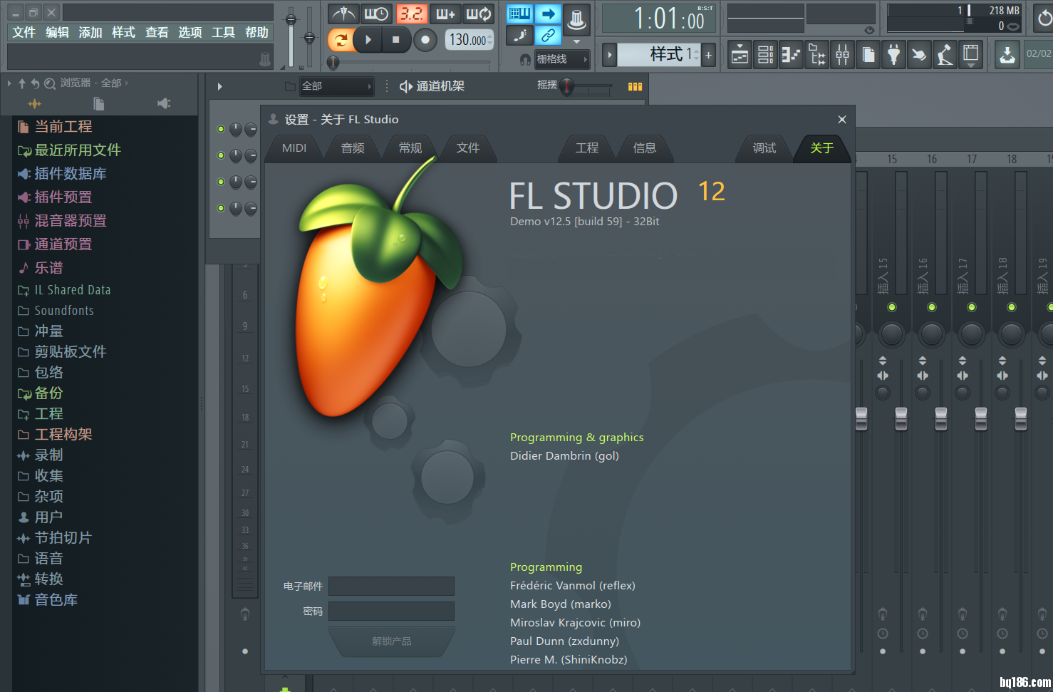This screenshot has width=1053, height=692.
Task: Click the one-click audio recording microphone icon
Action: click(x=945, y=54)
